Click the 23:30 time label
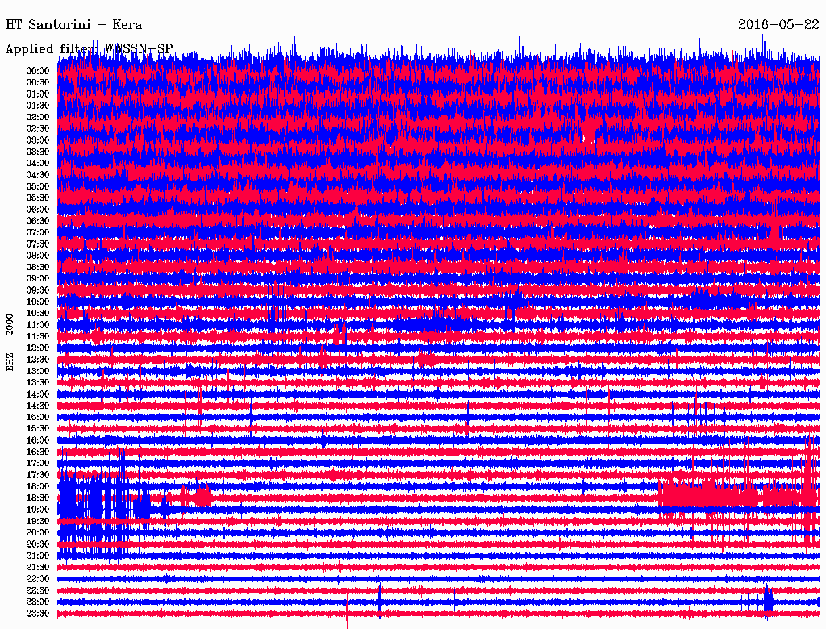 point(38,614)
